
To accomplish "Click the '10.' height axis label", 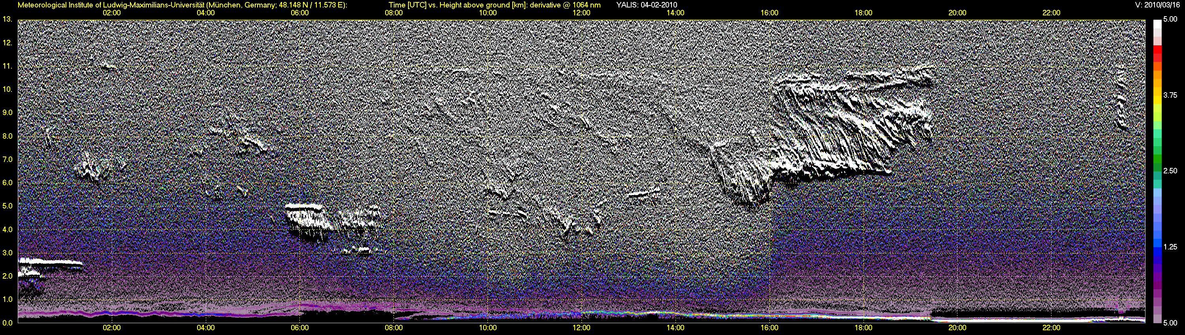I will click(8, 89).
